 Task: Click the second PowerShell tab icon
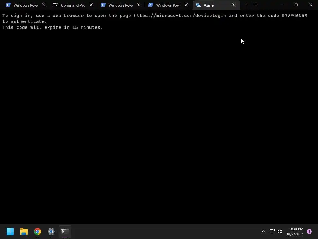point(103,5)
